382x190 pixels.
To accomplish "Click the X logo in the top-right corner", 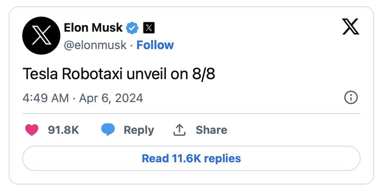I will 350,28.
